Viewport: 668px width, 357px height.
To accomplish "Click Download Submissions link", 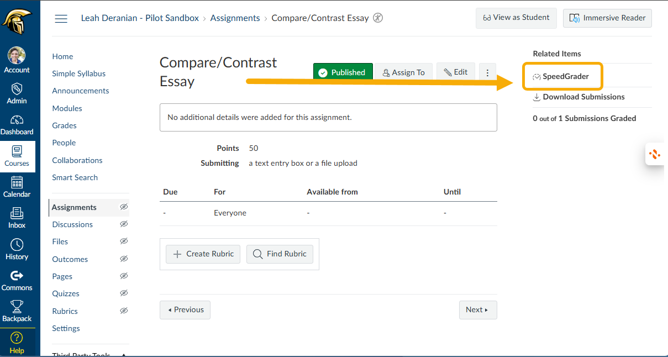I will tap(578, 97).
